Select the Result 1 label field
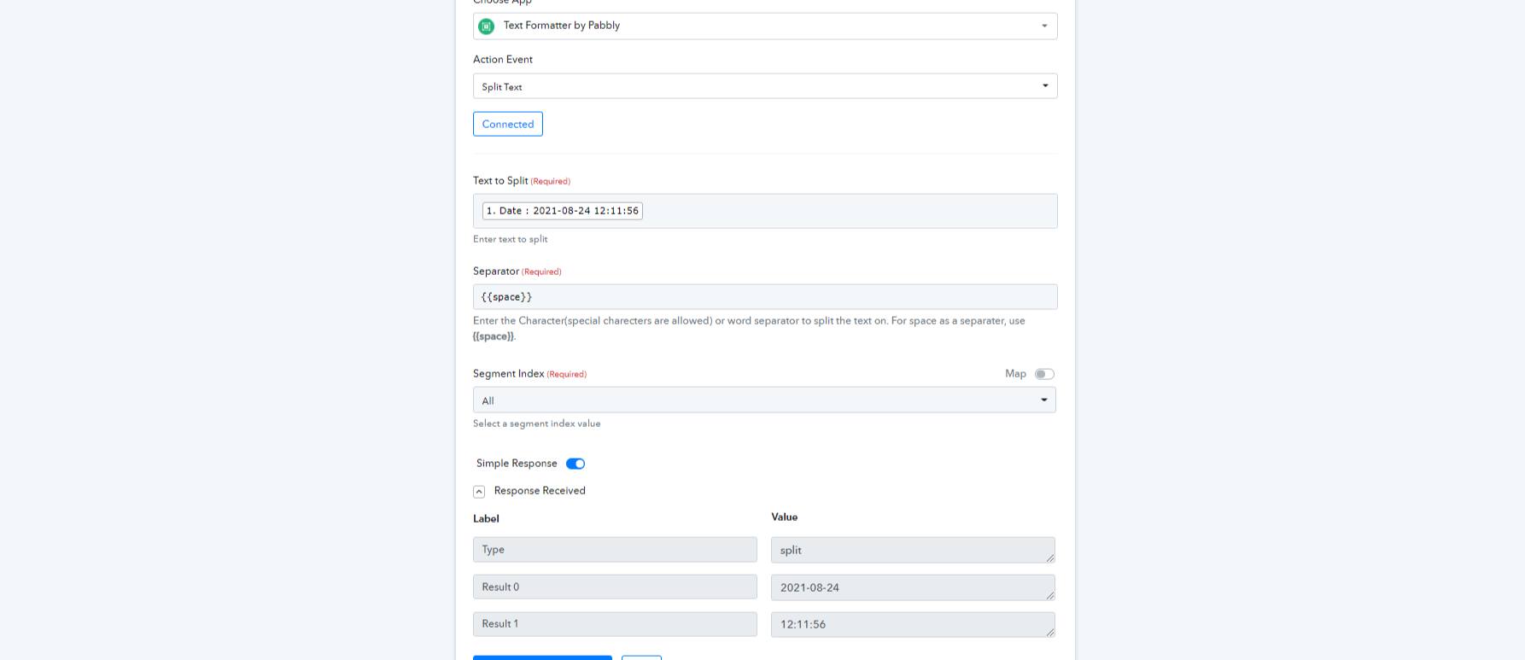 click(x=615, y=624)
